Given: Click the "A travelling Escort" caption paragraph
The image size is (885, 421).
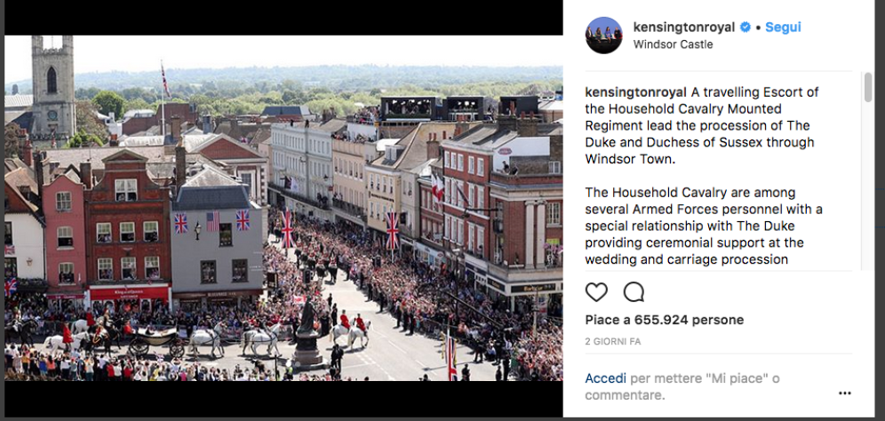Looking at the screenshot, I should tap(702, 126).
